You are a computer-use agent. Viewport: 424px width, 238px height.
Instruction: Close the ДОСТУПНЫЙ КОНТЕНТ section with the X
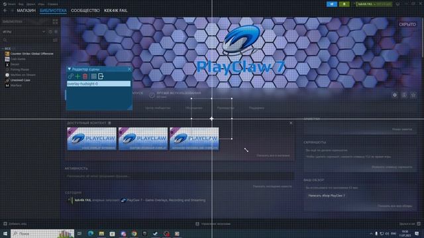[291, 123]
